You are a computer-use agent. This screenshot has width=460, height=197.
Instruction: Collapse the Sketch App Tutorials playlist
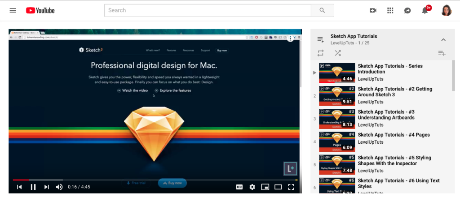click(x=443, y=39)
